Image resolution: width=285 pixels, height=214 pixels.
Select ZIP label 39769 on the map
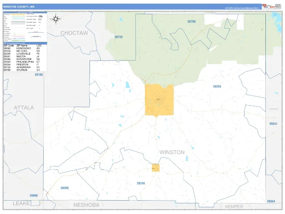[x=191, y=21]
